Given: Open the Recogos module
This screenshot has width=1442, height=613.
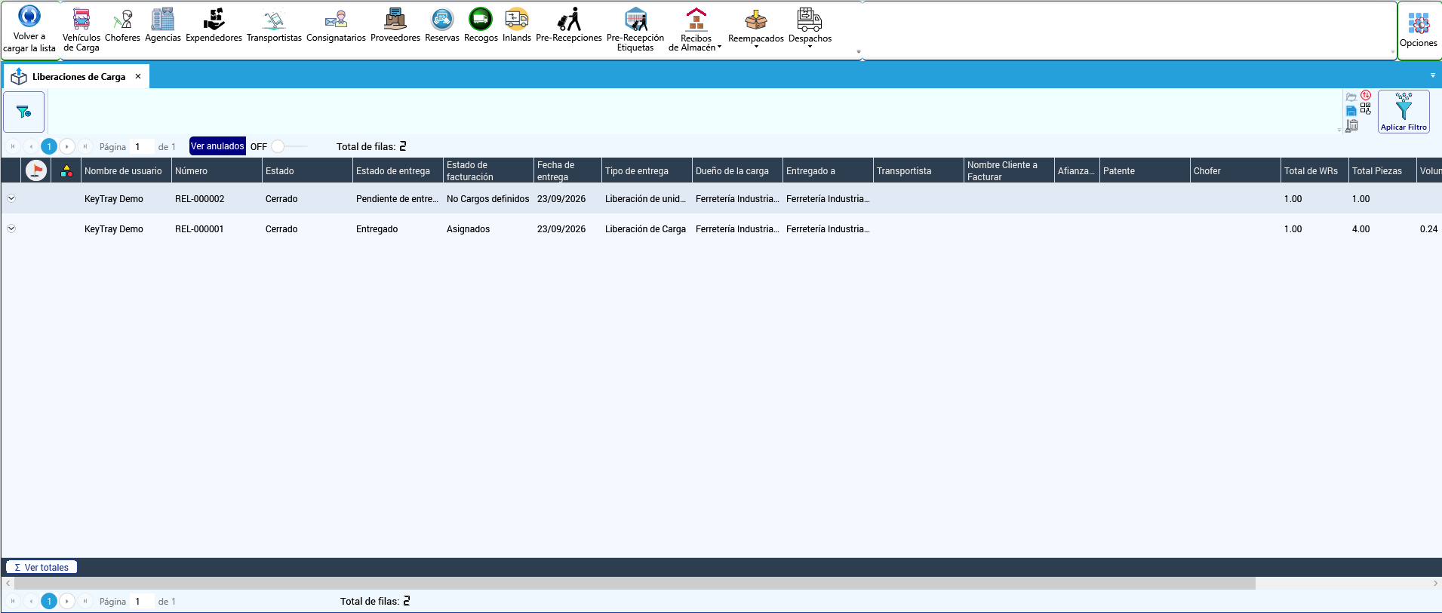Looking at the screenshot, I should click(481, 26).
